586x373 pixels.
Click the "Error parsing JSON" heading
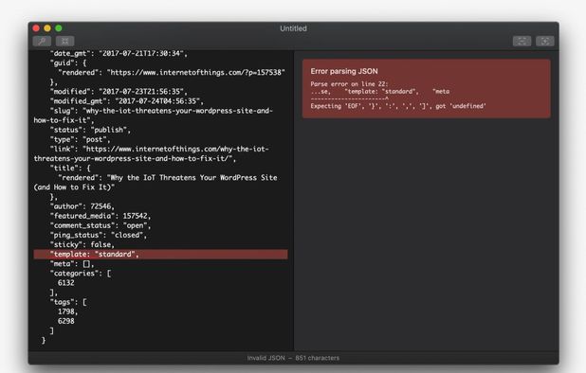tap(344, 71)
